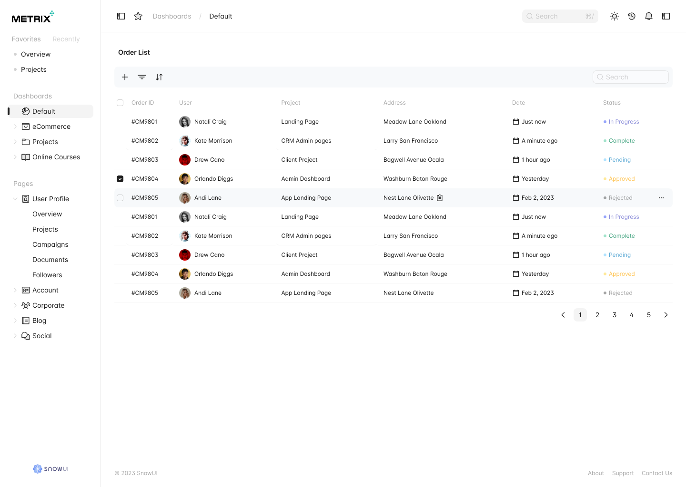The image size is (686, 487).
Task: Click the sort icon in the Order List toolbar
Action: [159, 77]
